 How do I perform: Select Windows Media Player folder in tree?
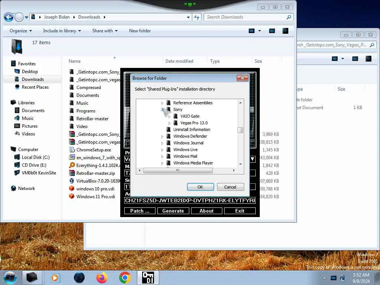click(x=193, y=163)
